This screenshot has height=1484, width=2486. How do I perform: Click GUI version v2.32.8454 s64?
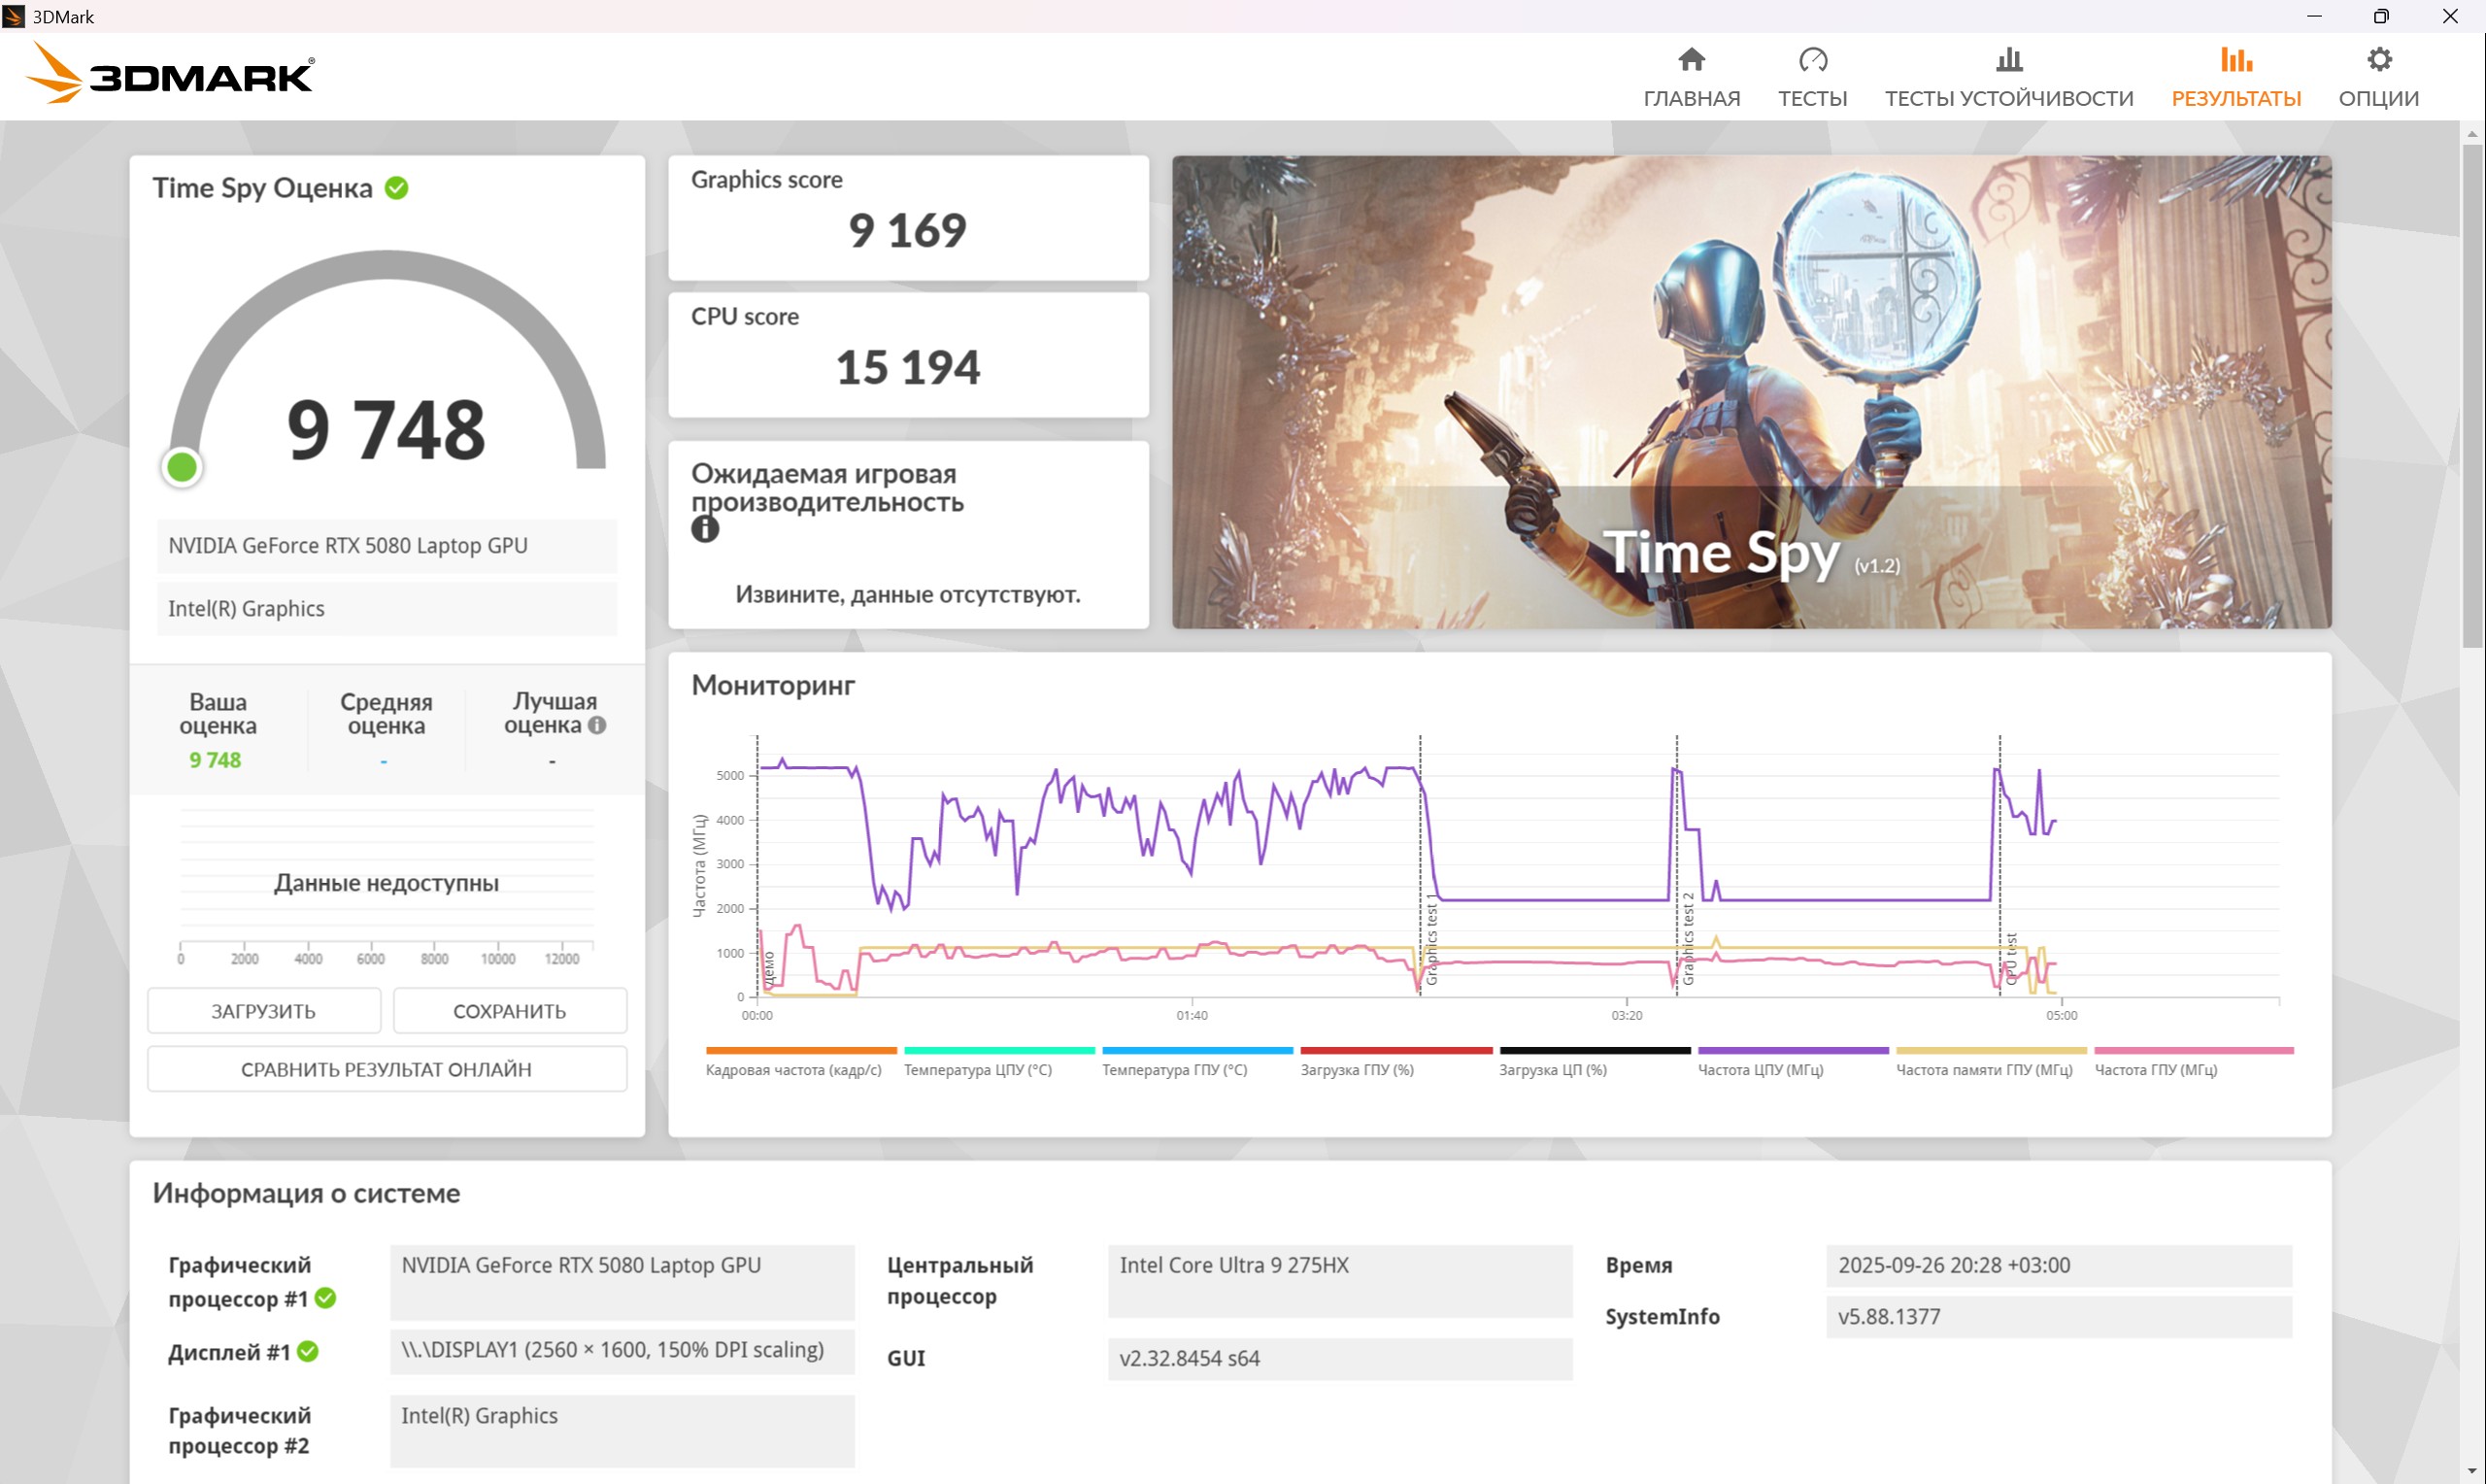pos(1339,1359)
